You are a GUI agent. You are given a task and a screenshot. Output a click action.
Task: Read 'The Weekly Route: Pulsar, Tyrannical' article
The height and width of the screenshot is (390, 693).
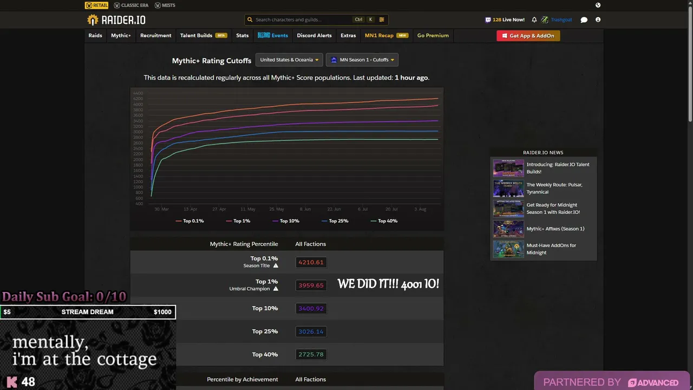[554, 188]
